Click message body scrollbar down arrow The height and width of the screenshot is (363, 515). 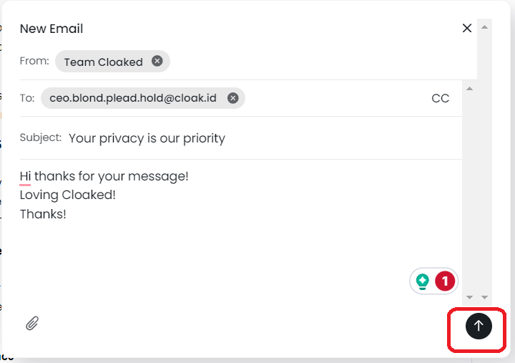tap(470, 296)
